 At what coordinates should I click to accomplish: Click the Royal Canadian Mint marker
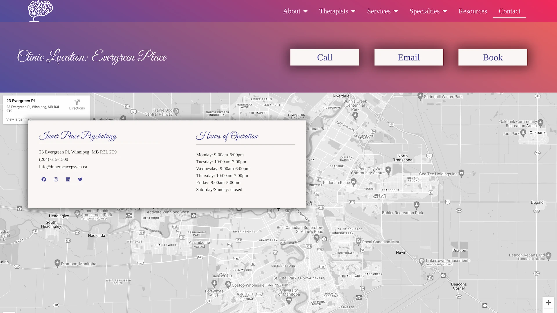359,241
